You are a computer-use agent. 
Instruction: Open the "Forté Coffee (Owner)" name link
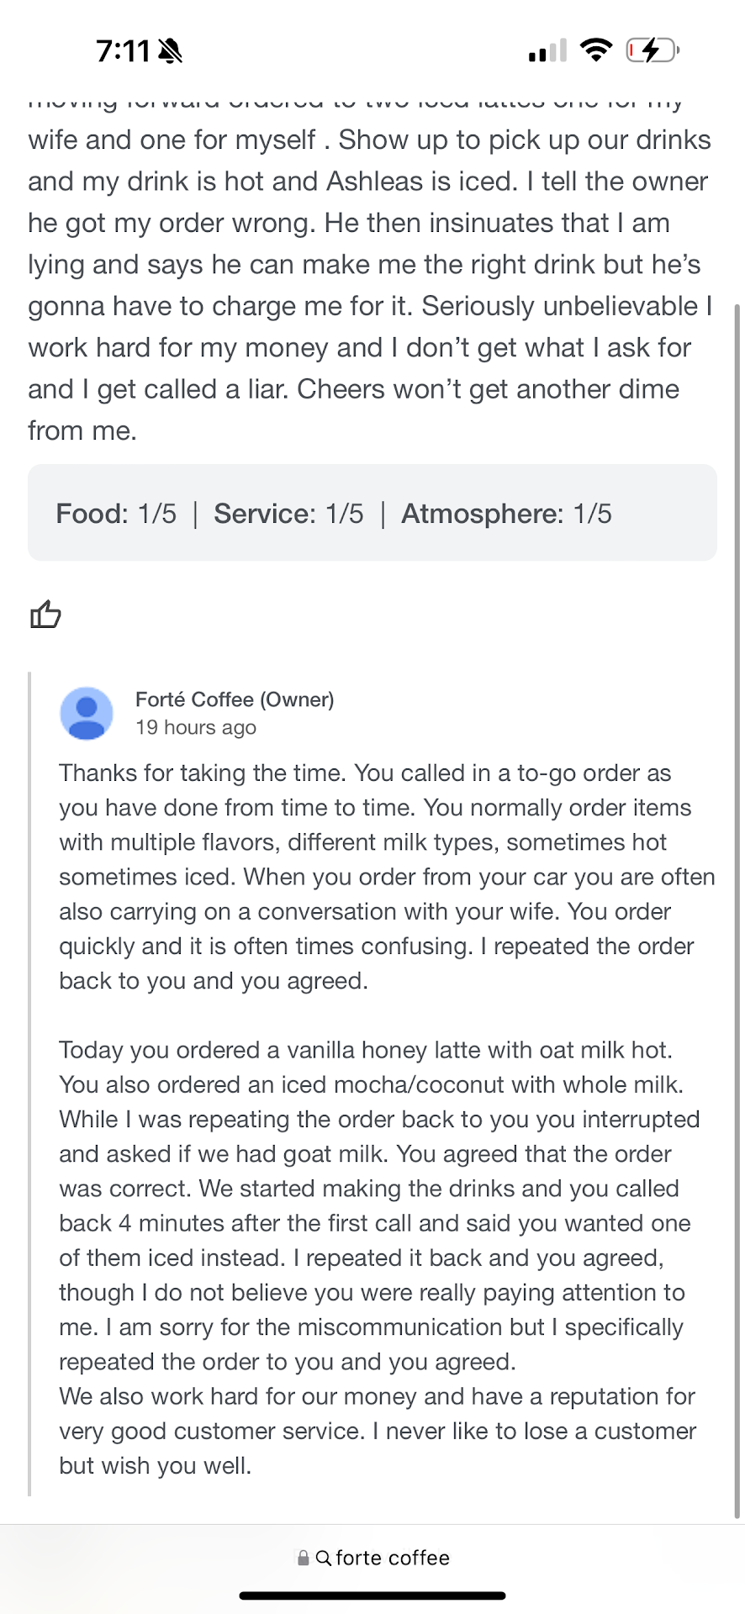click(x=235, y=699)
